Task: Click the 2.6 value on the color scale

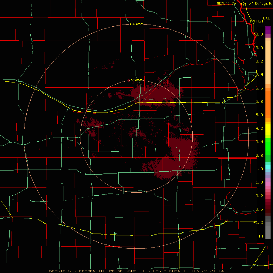Action: [259, 156]
